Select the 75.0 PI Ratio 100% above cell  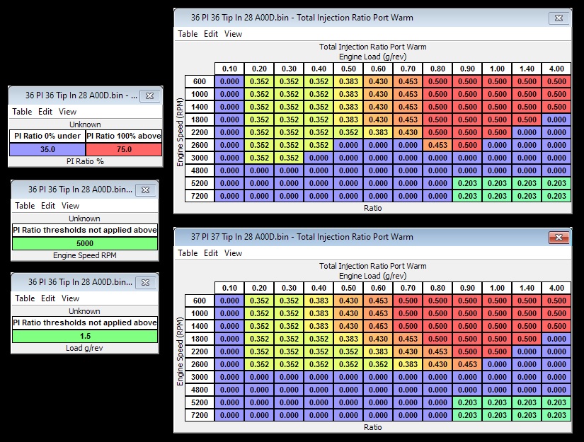(x=124, y=149)
